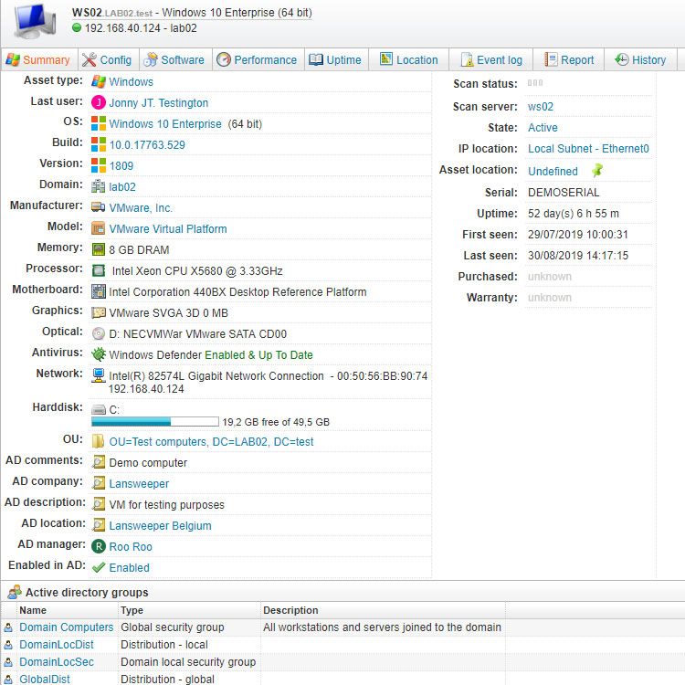Click the motherboard icon

[99, 291]
